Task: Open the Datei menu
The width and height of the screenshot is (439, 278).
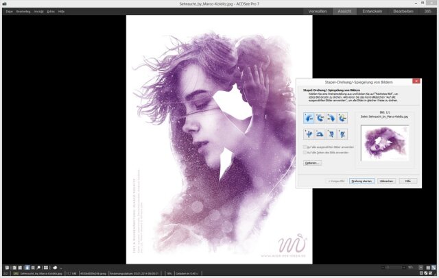Action: [x=10, y=12]
